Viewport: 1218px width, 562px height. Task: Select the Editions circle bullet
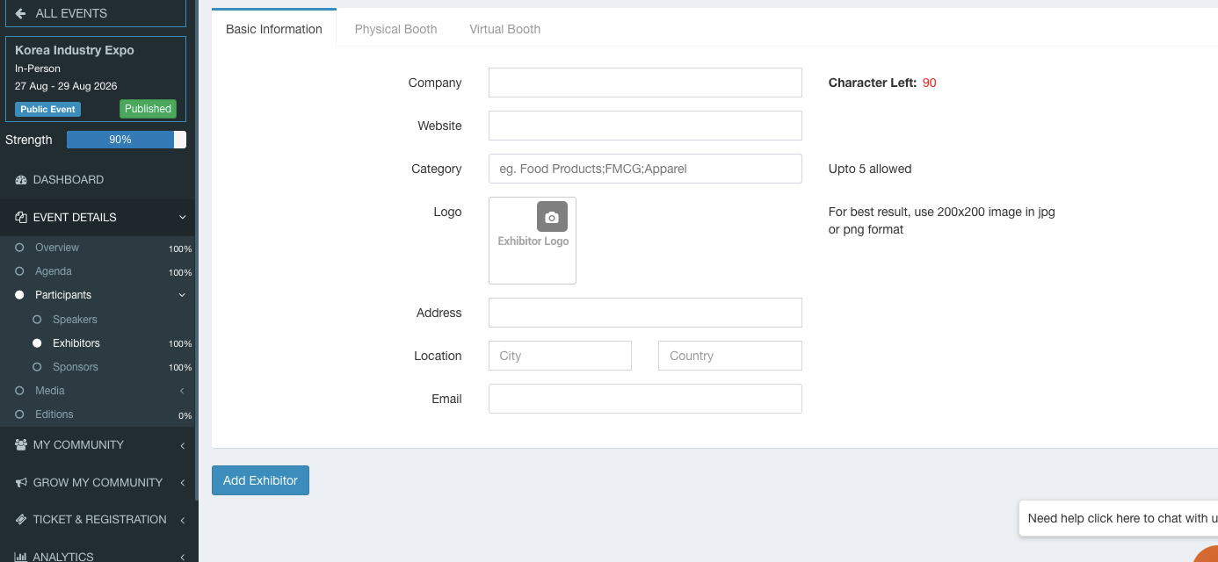pos(19,414)
